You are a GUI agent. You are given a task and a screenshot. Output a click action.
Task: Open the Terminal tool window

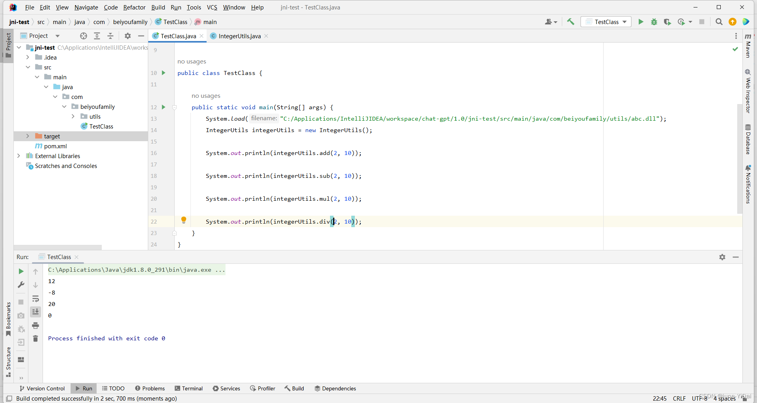[x=188, y=388]
